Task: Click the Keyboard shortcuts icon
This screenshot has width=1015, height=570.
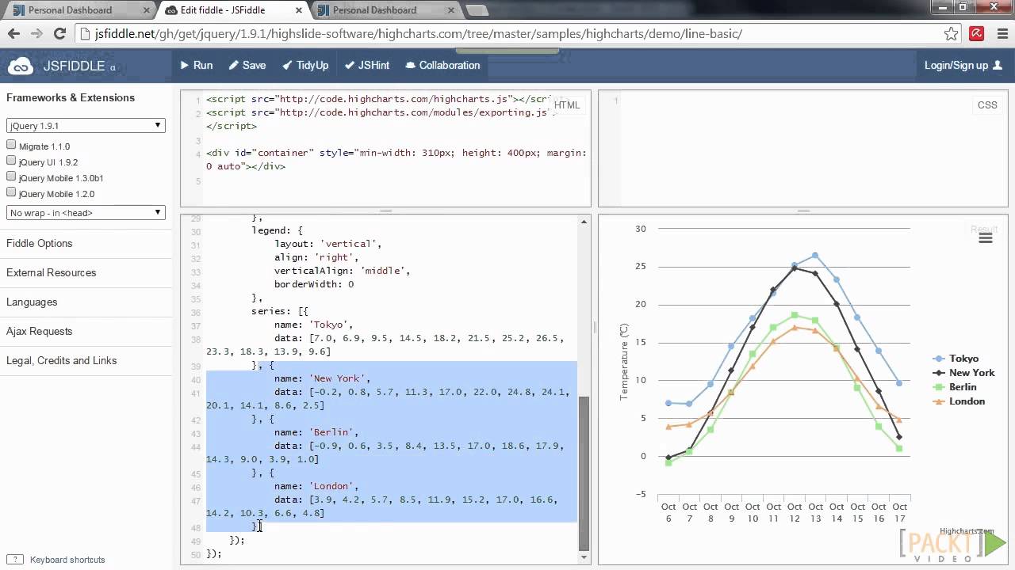Action: click(x=15, y=560)
